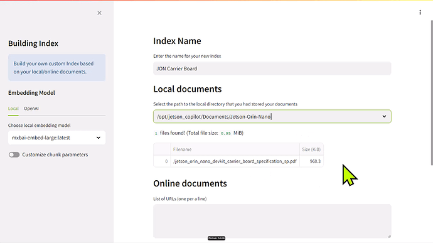The height and width of the screenshot is (243, 433).
Task: Toggle Customize chunk parameters switch
Action: [14, 154]
